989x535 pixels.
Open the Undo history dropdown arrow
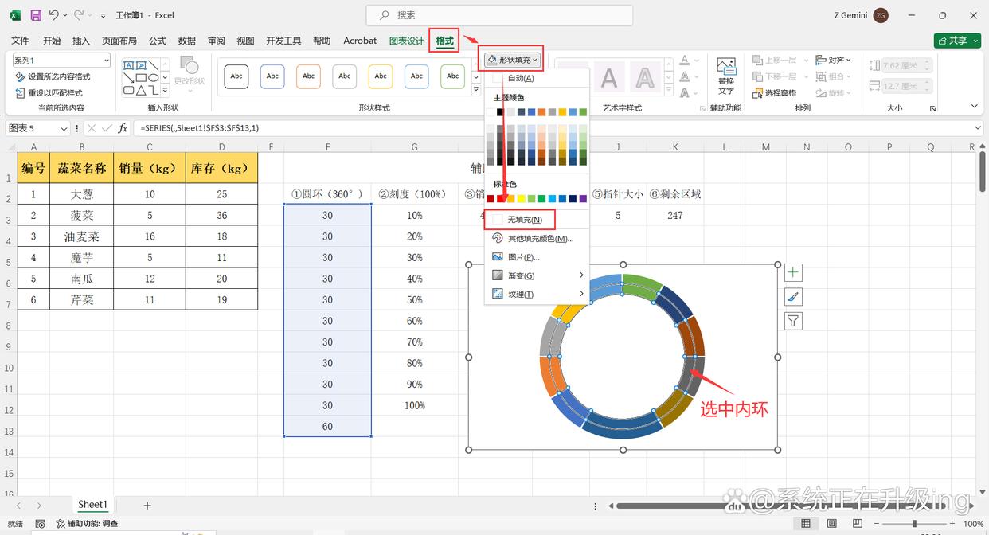64,15
